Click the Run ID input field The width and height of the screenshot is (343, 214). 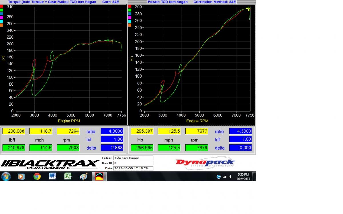133,163
